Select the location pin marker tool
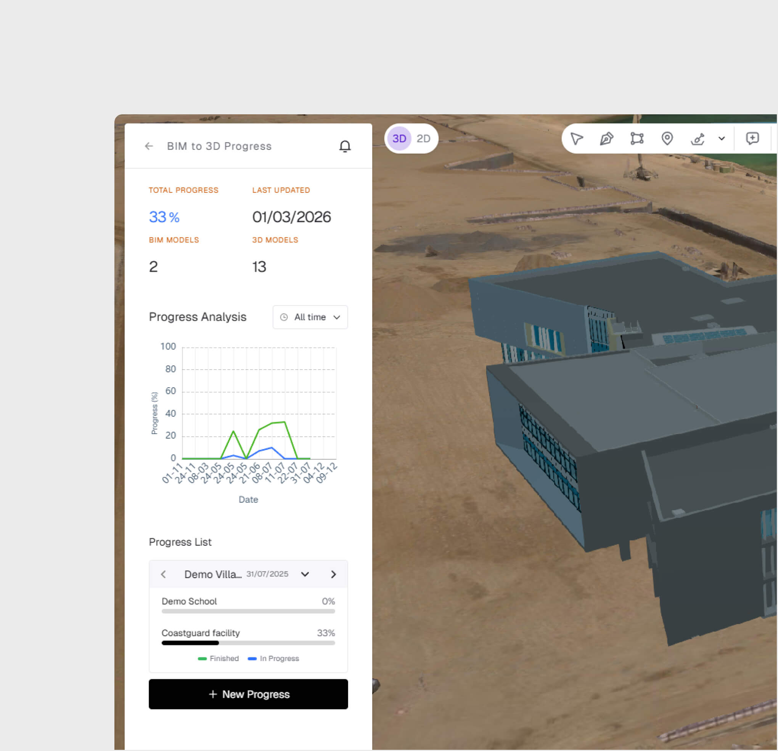 (x=667, y=138)
